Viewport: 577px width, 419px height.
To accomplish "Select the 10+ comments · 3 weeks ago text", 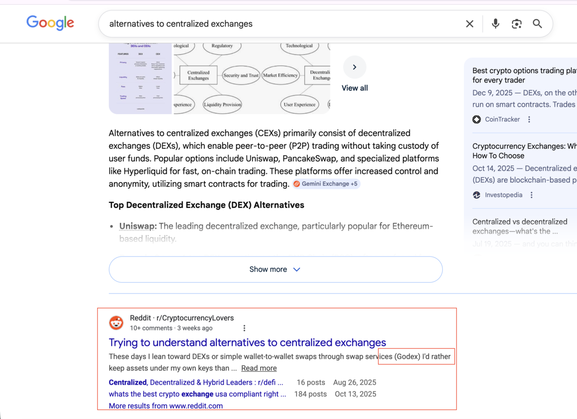I will tap(171, 328).
